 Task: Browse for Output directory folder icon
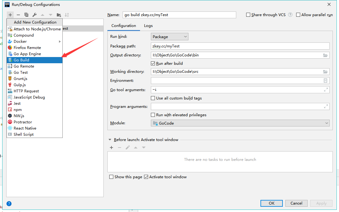click(325, 55)
